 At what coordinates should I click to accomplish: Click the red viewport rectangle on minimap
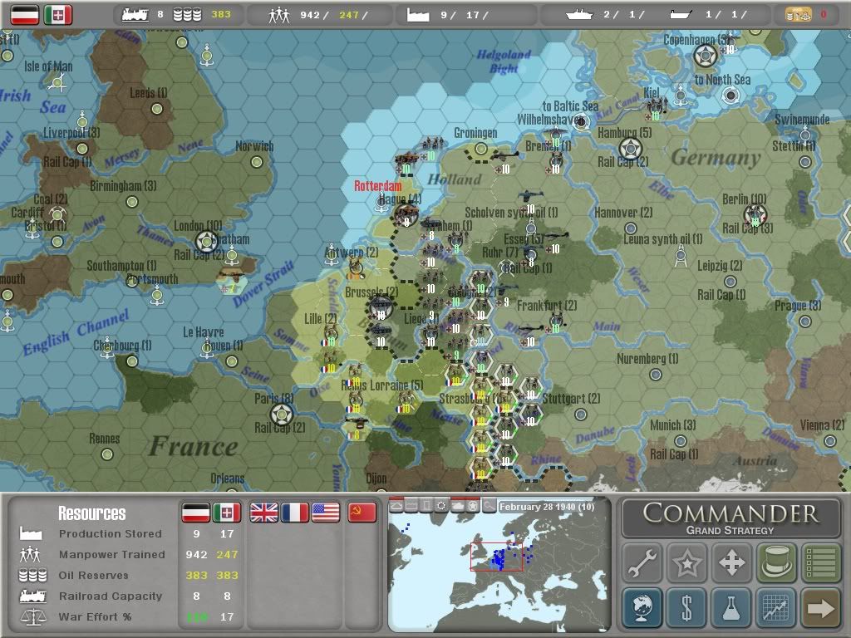pos(497,557)
